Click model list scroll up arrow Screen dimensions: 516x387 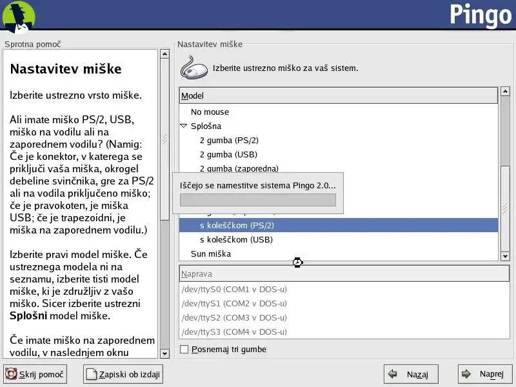click(505, 91)
